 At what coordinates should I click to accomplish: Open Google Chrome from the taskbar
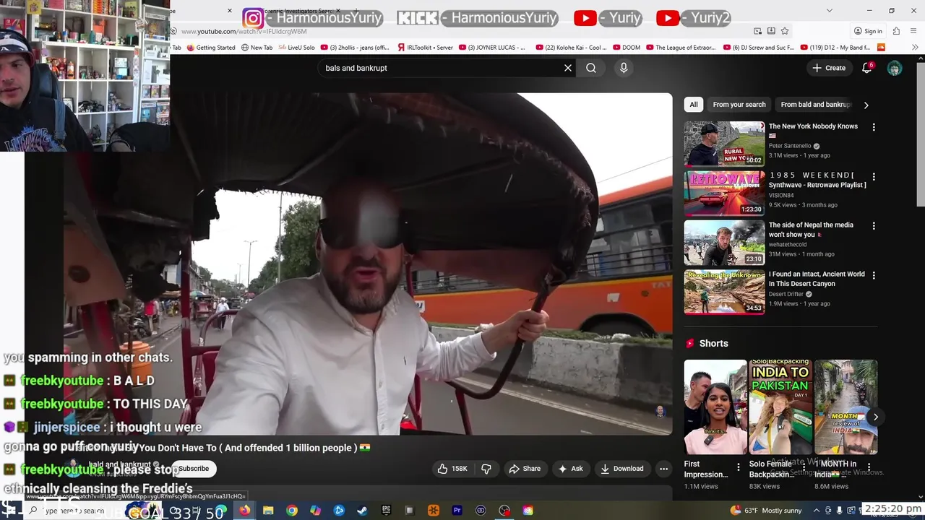pyautogui.click(x=292, y=511)
